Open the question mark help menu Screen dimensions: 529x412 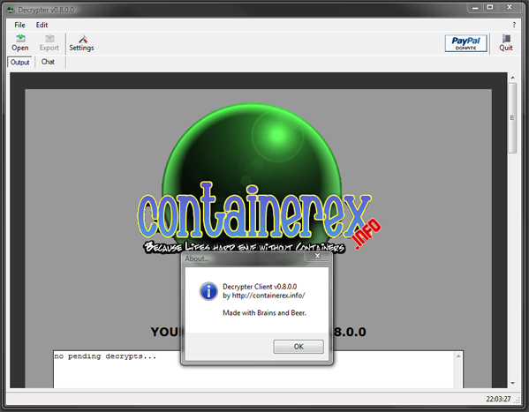click(x=514, y=25)
